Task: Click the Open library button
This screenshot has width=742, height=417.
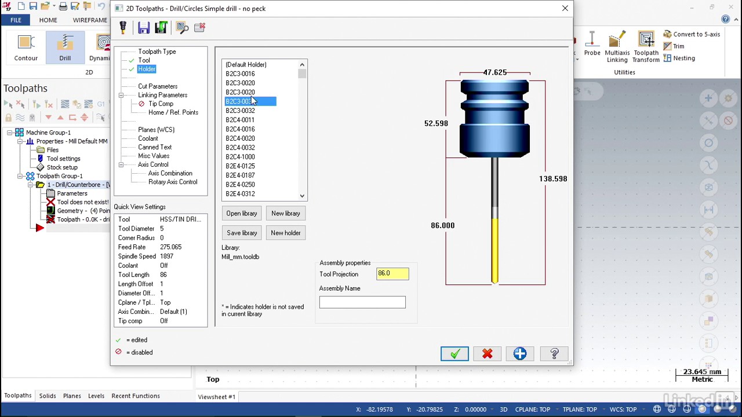Action: pyautogui.click(x=242, y=213)
